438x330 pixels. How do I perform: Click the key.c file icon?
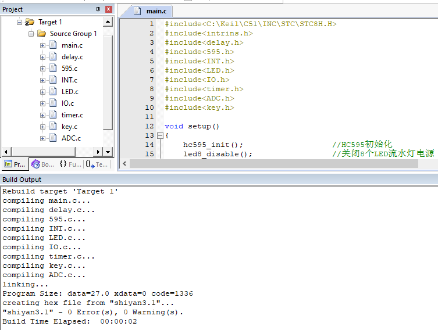pyautogui.click(x=53, y=127)
